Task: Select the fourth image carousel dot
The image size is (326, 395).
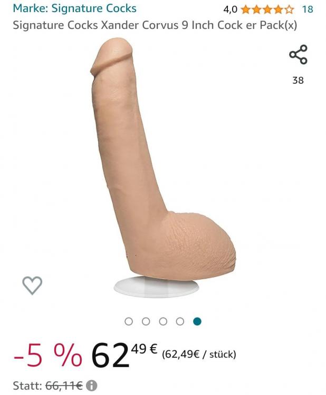Action: [180, 321]
